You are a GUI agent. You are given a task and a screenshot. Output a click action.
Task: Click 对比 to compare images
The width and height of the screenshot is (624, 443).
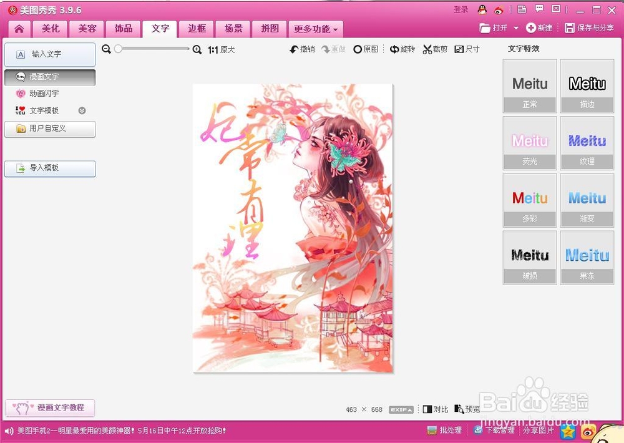[x=436, y=409]
